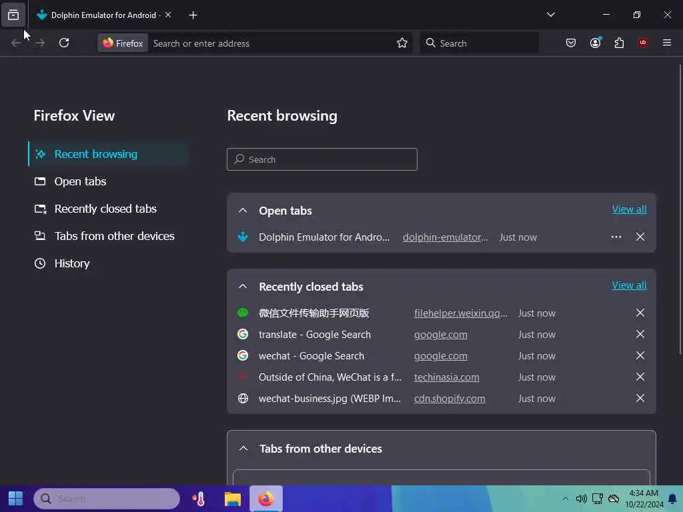The image size is (683, 512).
Task: Click the page vertical scrollbar
Action: tap(680, 209)
